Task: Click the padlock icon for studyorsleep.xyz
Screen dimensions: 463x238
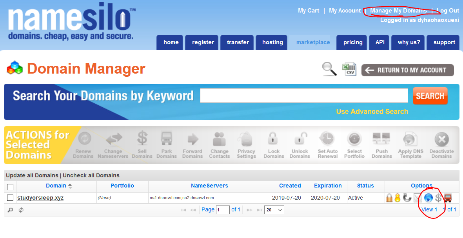Action: point(389,198)
